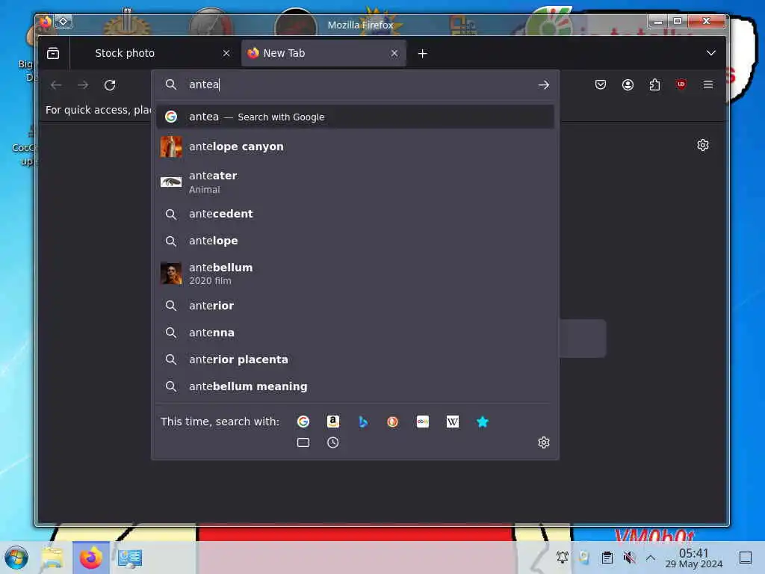Viewport: 765px width, 574px height.
Task: Go forward one page
Action: (83, 85)
